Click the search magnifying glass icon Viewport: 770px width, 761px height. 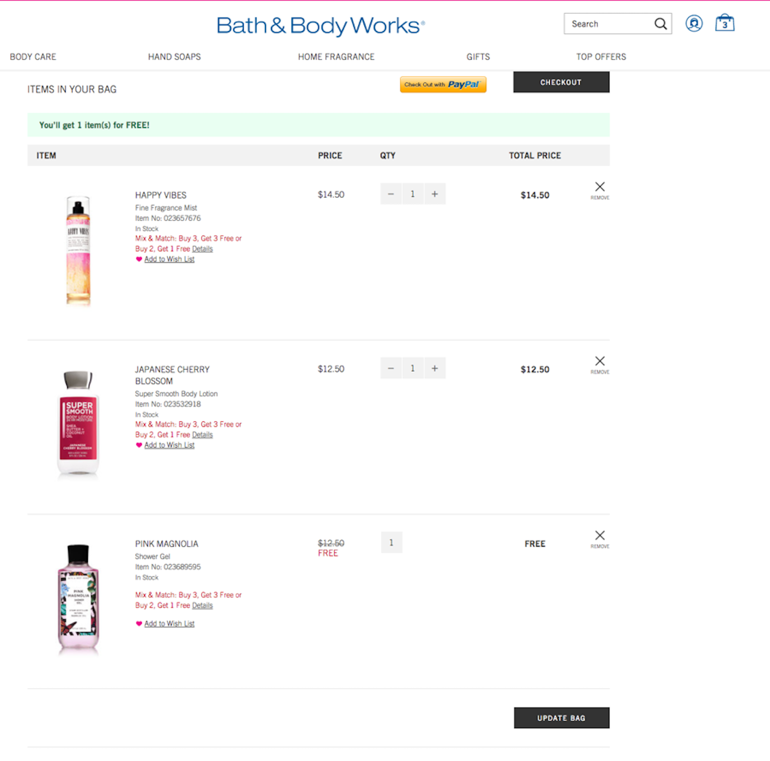point(660,24)
